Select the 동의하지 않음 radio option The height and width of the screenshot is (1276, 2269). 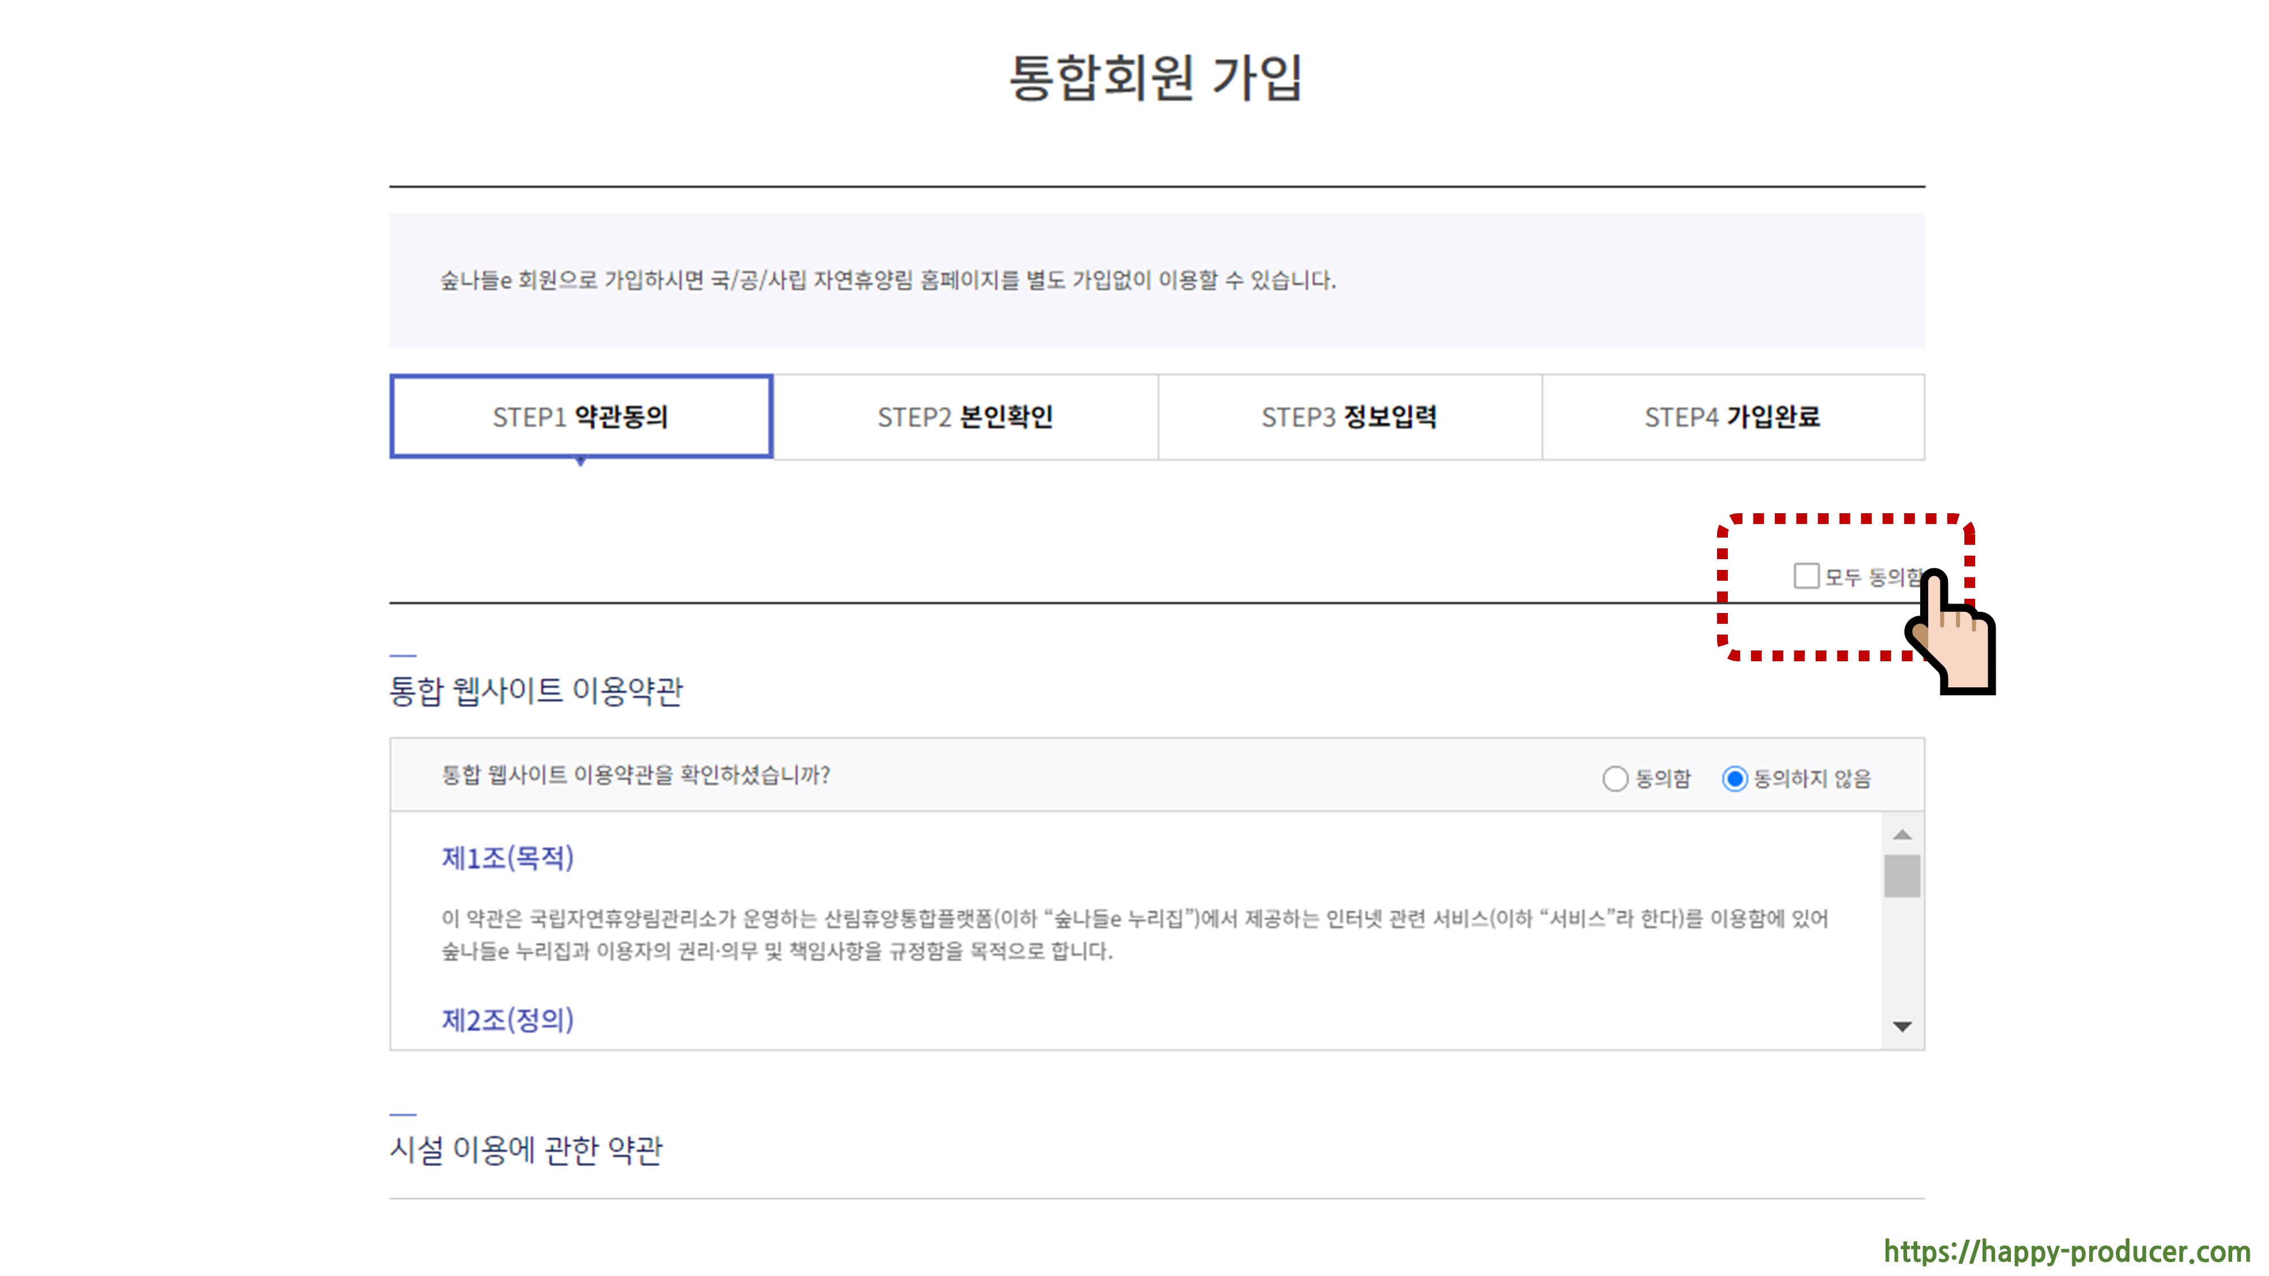click(1734, 779)
